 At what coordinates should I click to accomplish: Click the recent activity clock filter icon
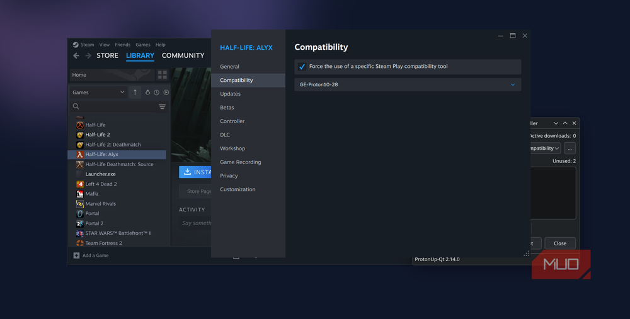coord(157,92)
